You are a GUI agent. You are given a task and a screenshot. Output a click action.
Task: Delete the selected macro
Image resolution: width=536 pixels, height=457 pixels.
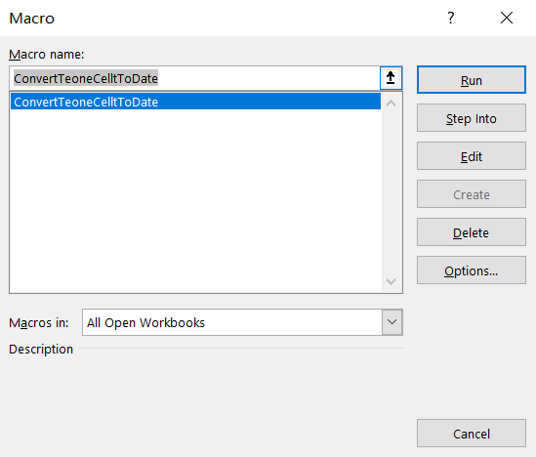[472, 232]
